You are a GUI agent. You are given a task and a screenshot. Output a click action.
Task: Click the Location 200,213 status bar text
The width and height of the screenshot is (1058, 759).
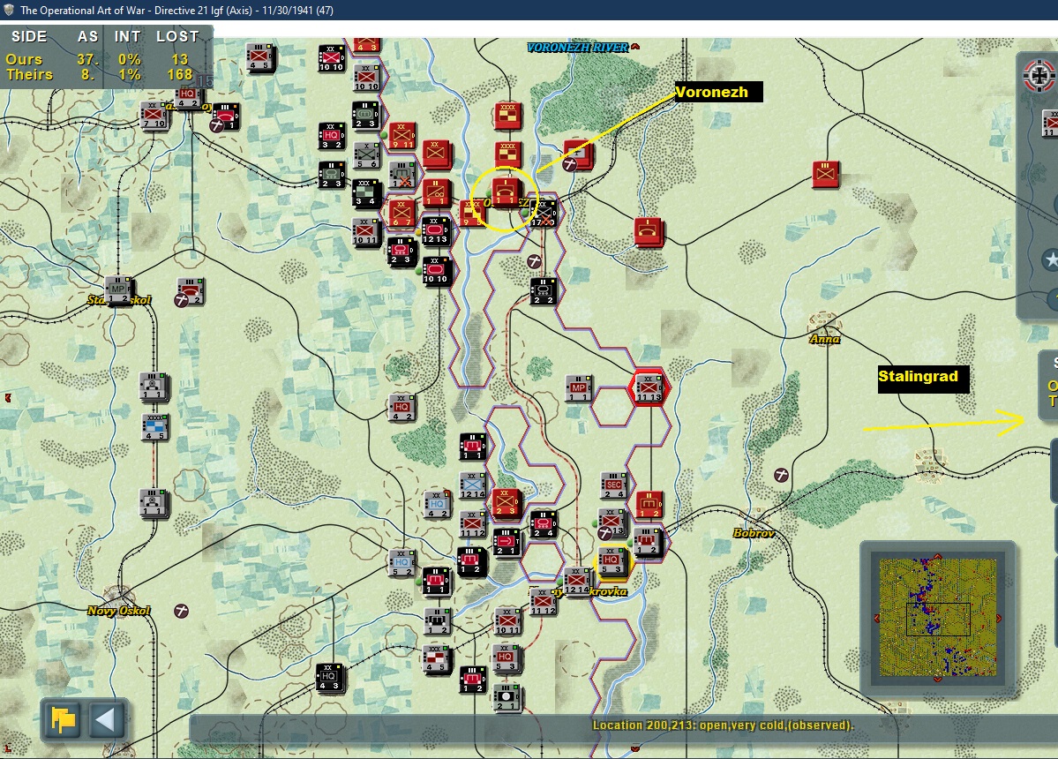[723, 725]
